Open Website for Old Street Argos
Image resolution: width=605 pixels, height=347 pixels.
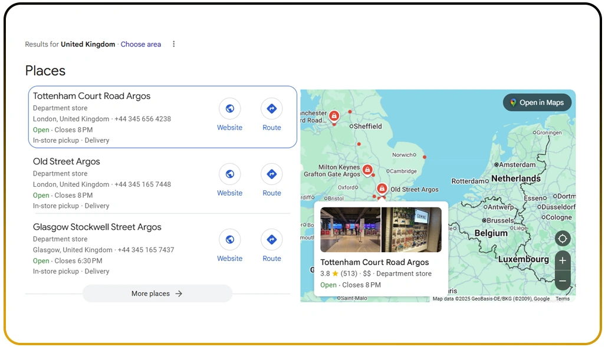229,174
